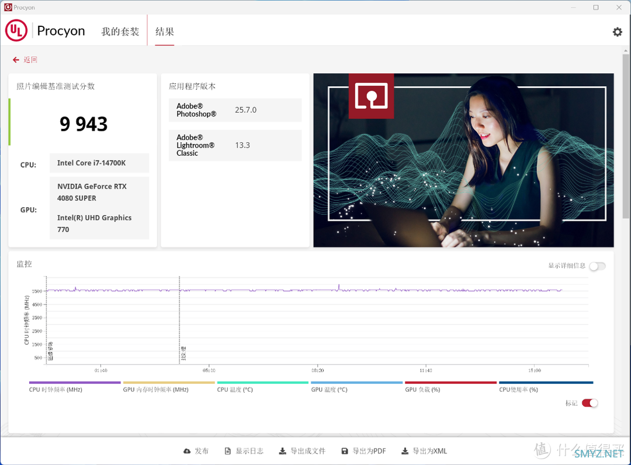Click the Adobe Lightroom Classic 13.3 row
This screenshot has width=631, height=465.
[235, 145]
